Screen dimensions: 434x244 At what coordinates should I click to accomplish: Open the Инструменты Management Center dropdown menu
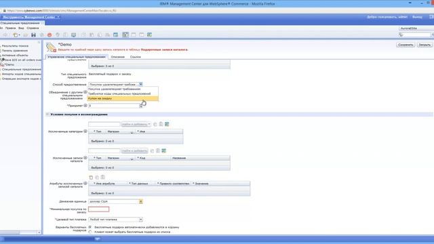(31, 17)
